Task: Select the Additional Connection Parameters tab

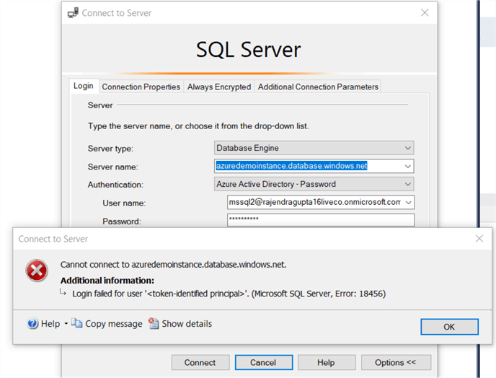Action: click(318, 87)
